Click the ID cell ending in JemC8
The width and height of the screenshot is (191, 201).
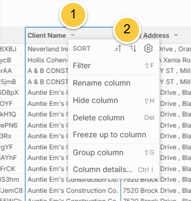pyautogui.click(x=13, y=190)
